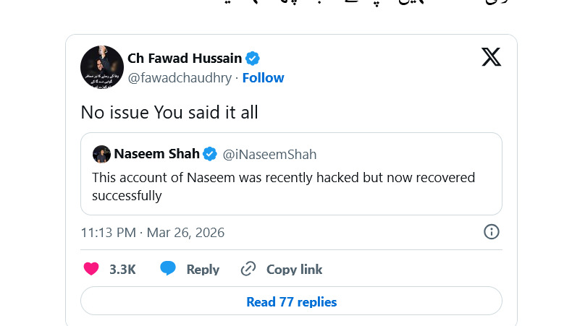Open the quoted tweet about hacked account
The image size is (572, 326).
(x=291, y=186)
